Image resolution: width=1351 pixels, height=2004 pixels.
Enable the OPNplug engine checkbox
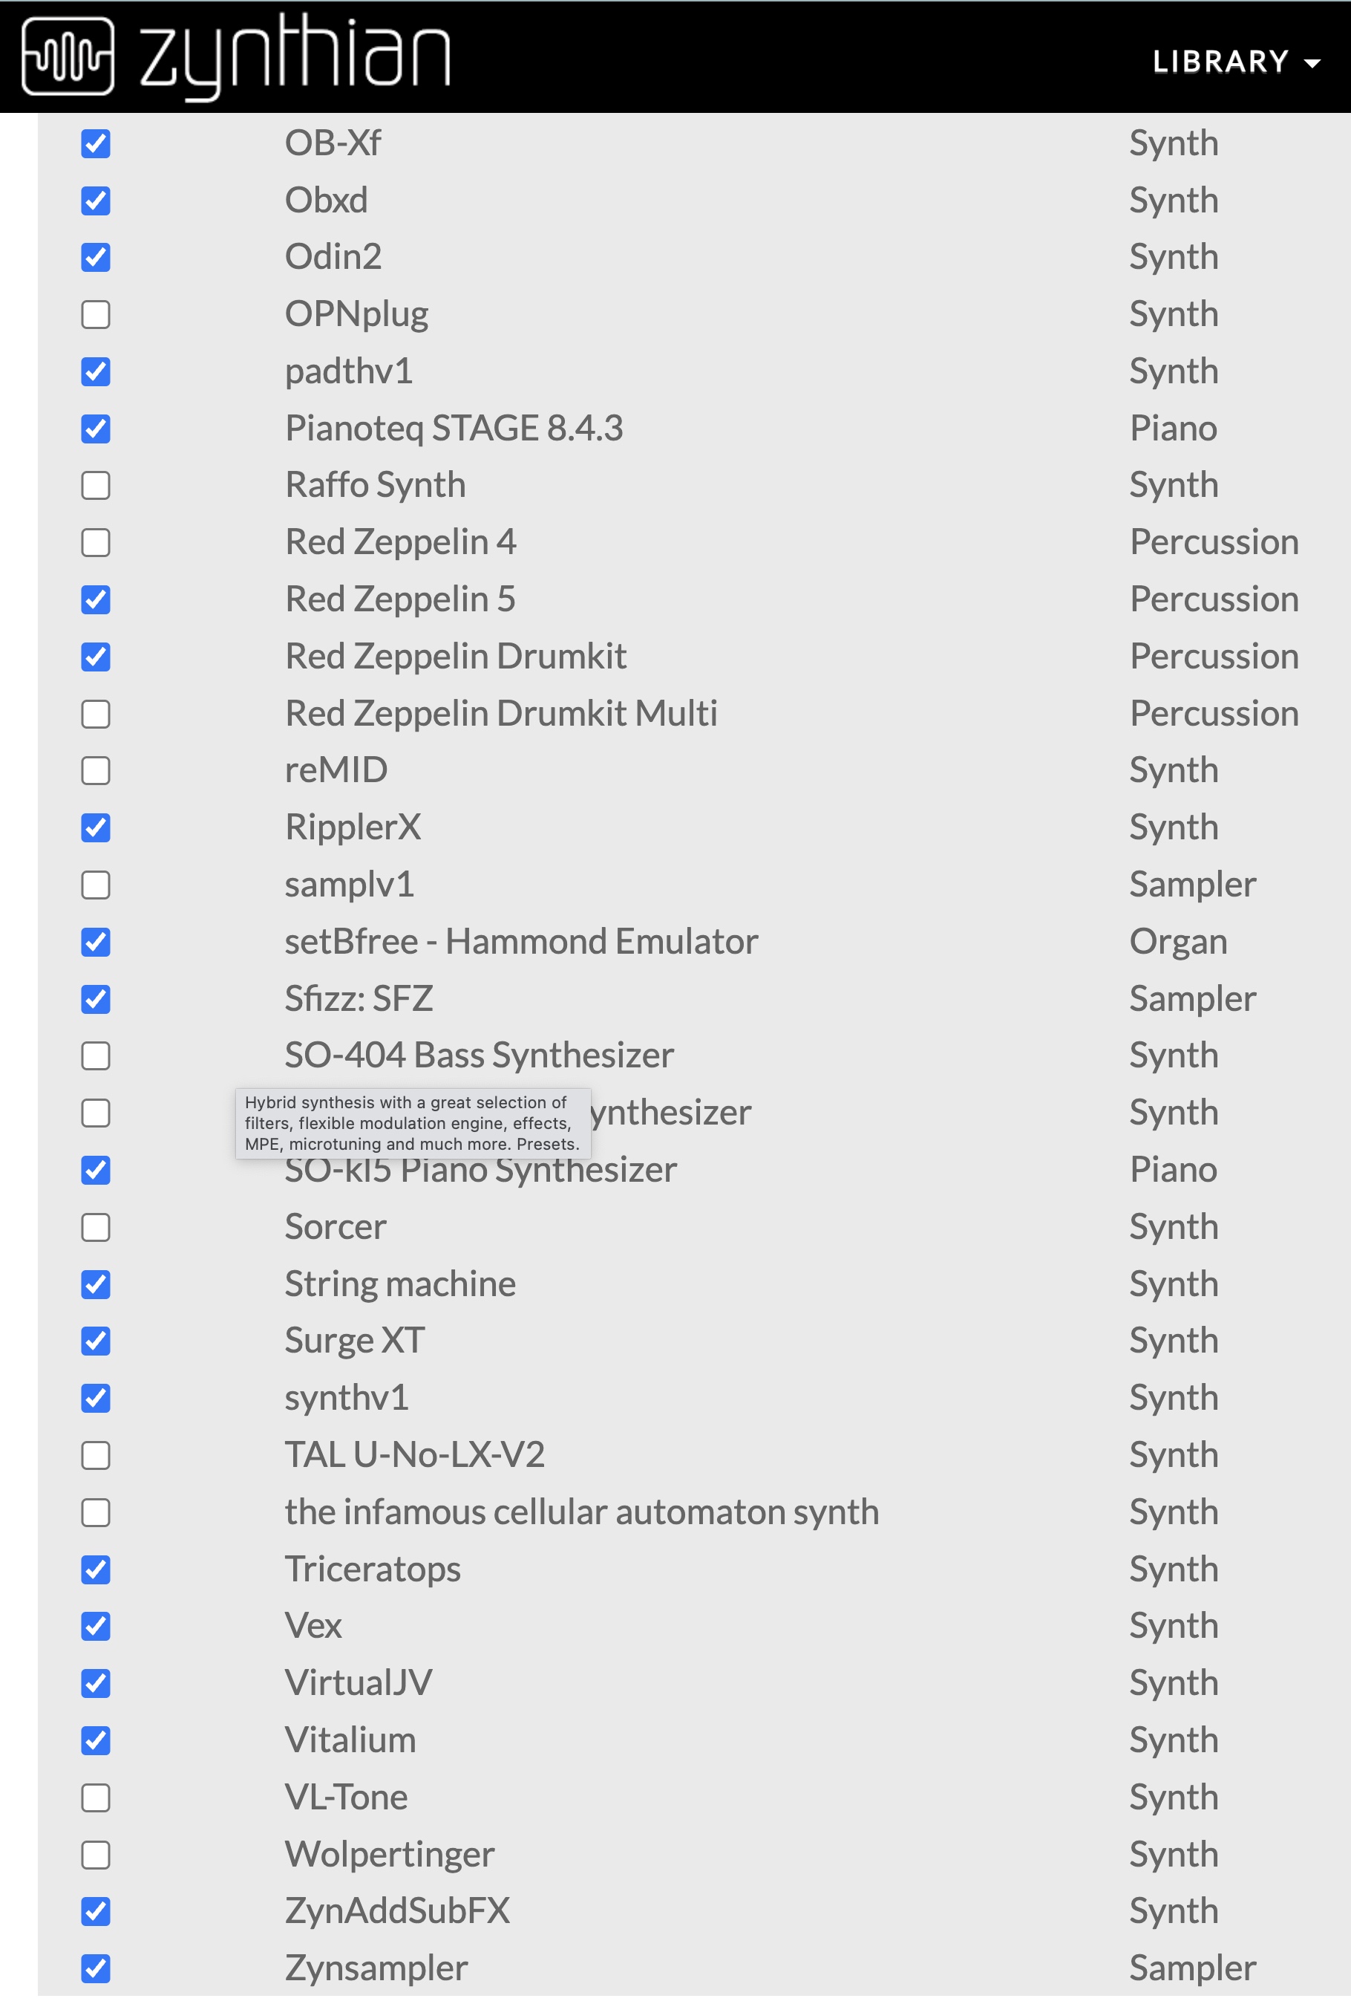(x=96, y=315)
